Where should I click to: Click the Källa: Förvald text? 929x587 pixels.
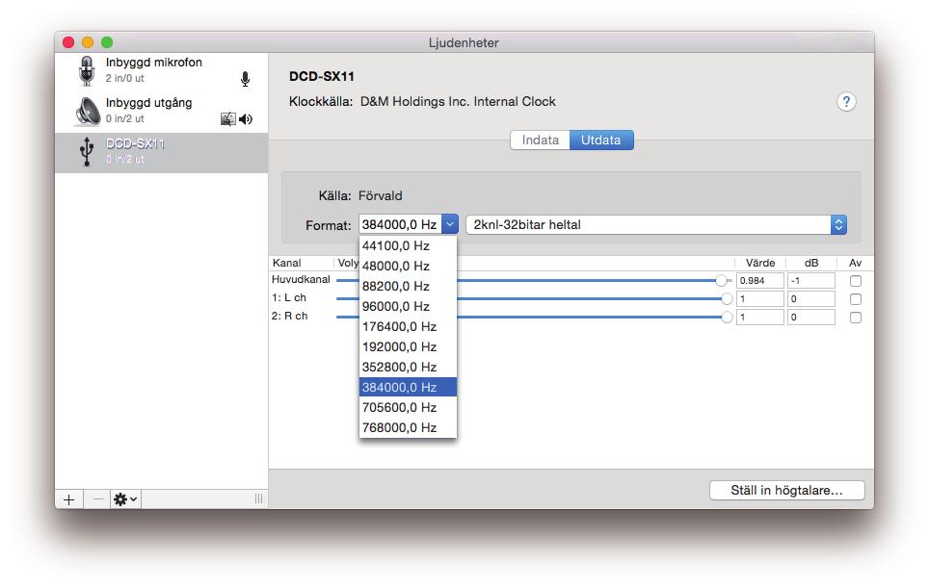pyautogui.click(x=360, y=196)
